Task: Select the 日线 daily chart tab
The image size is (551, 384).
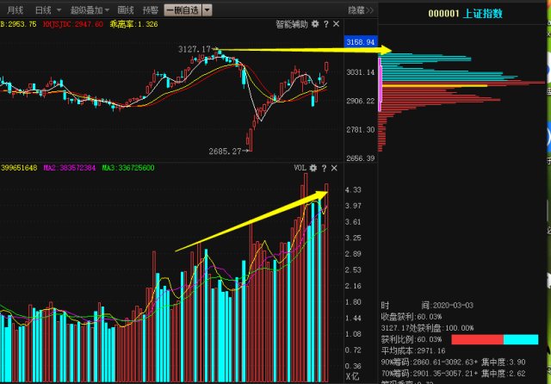Action: [43, 10]
